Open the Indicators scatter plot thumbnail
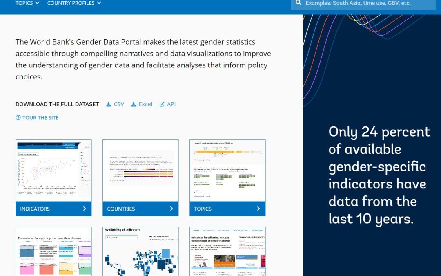 [x=53, y=171]
